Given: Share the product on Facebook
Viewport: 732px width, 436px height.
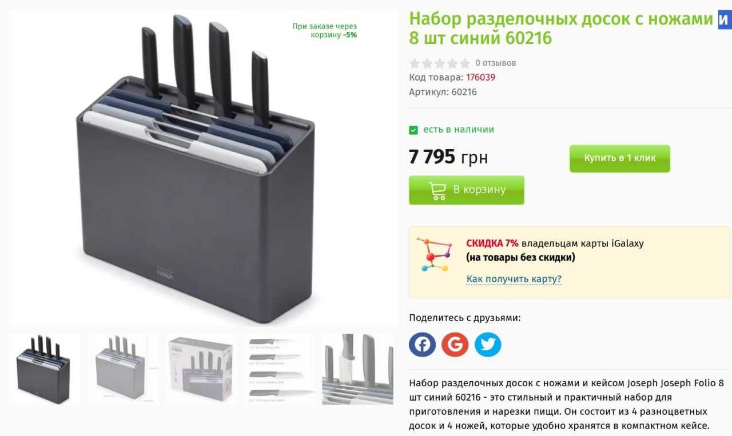Looking at the screenshot, I should pos(422,345).
